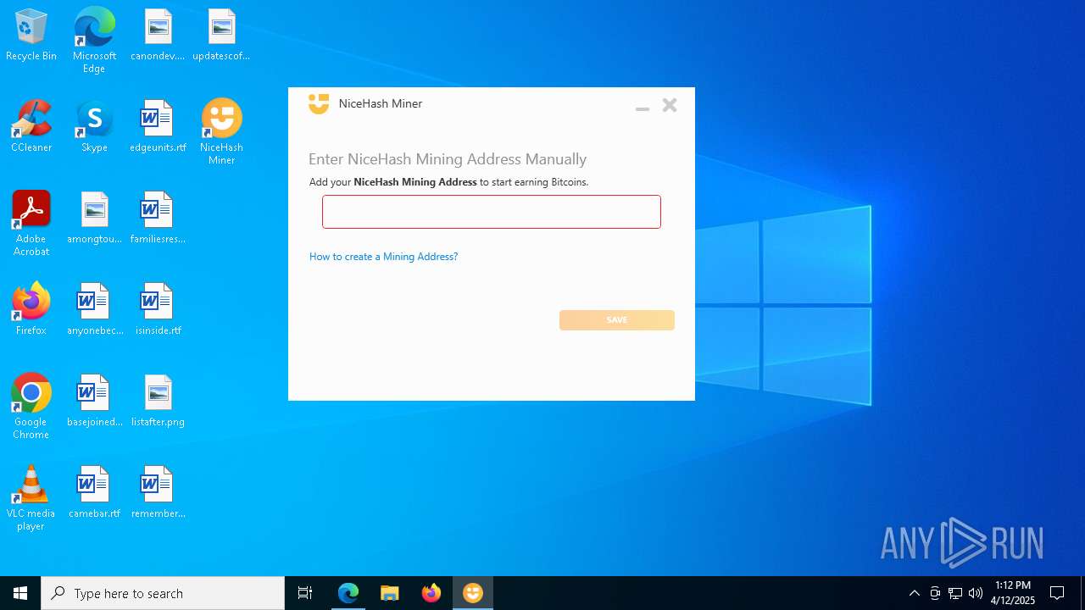This screenshot has width=1085, height=610.
Task: Click the NiceHash Miner taskbar button
Action: 473,593
